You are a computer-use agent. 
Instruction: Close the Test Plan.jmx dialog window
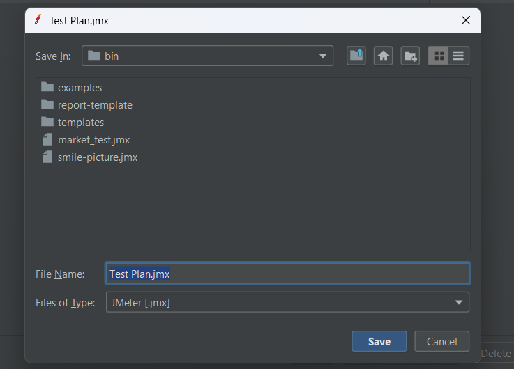466,21
